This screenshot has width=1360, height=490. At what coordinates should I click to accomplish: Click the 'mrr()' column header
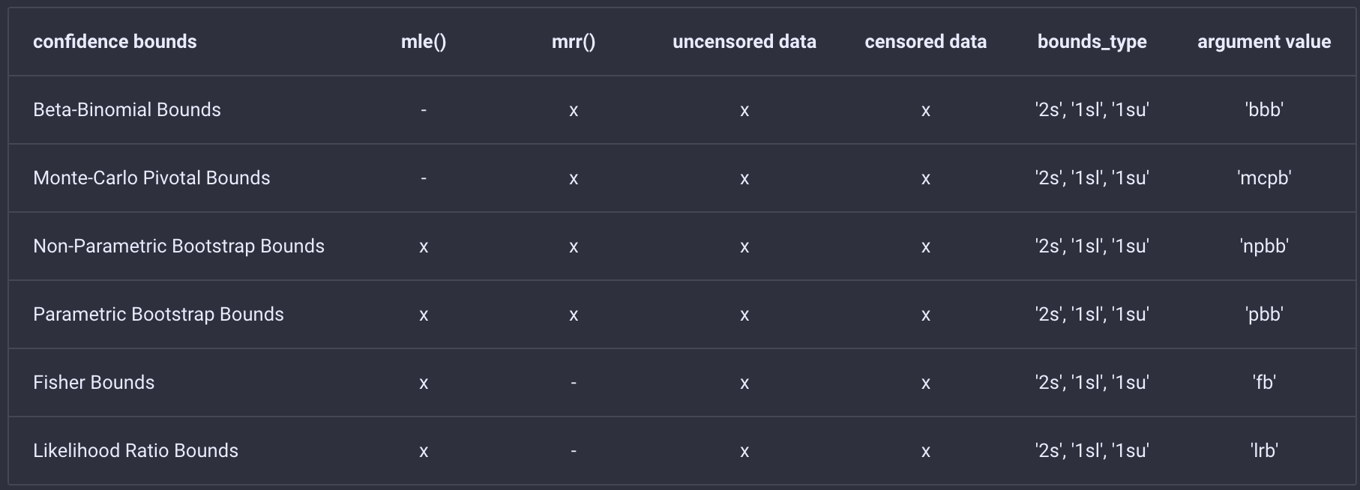[x=574, y=42]
